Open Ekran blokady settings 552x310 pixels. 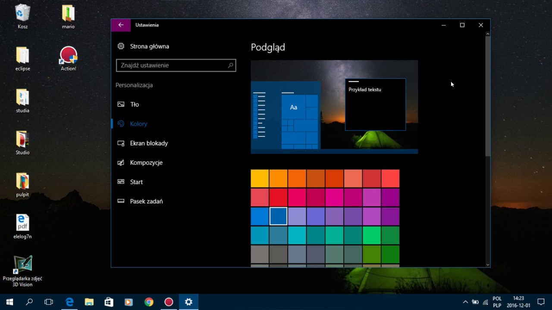143,143
